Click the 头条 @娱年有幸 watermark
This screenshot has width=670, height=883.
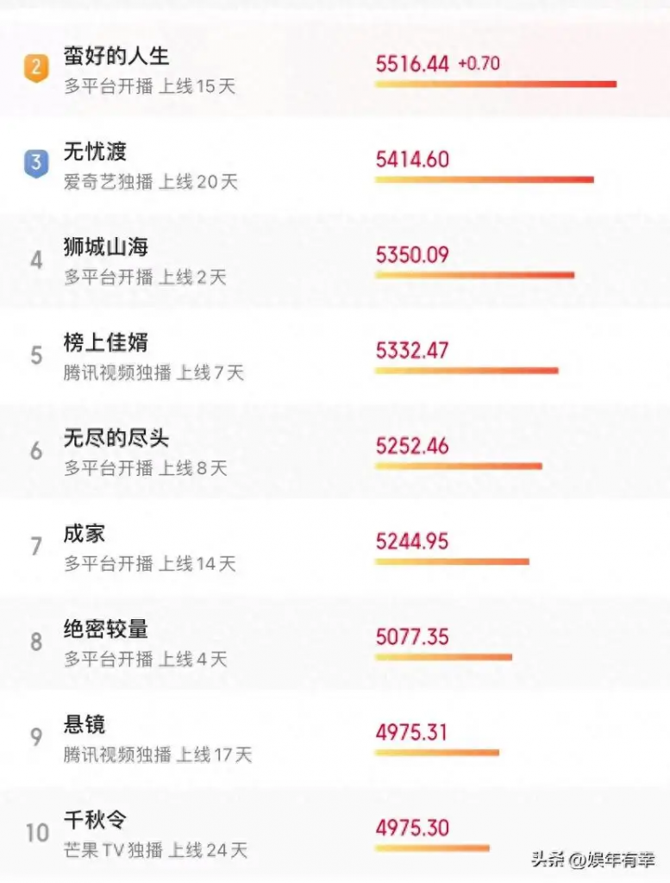593,860
